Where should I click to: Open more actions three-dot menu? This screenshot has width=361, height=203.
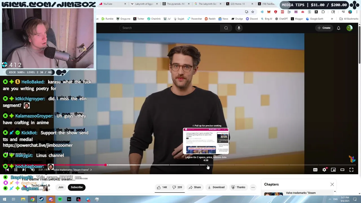[x=253, y=187]
